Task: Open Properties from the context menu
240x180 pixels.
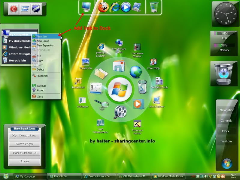Action: [46, 76]
